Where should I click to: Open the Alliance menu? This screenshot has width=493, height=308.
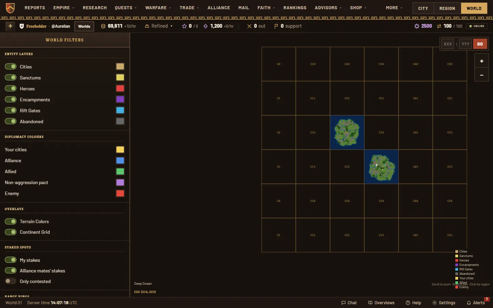[219, 8]
